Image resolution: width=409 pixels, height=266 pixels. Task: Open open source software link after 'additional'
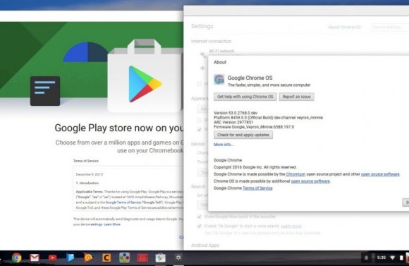[310, 181]
